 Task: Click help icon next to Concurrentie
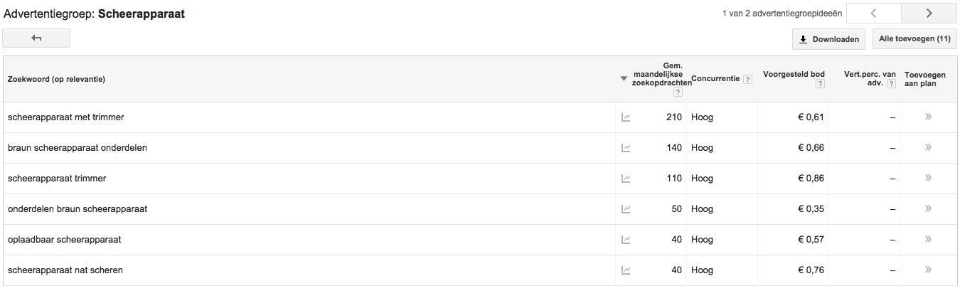[x=747, y=80]
